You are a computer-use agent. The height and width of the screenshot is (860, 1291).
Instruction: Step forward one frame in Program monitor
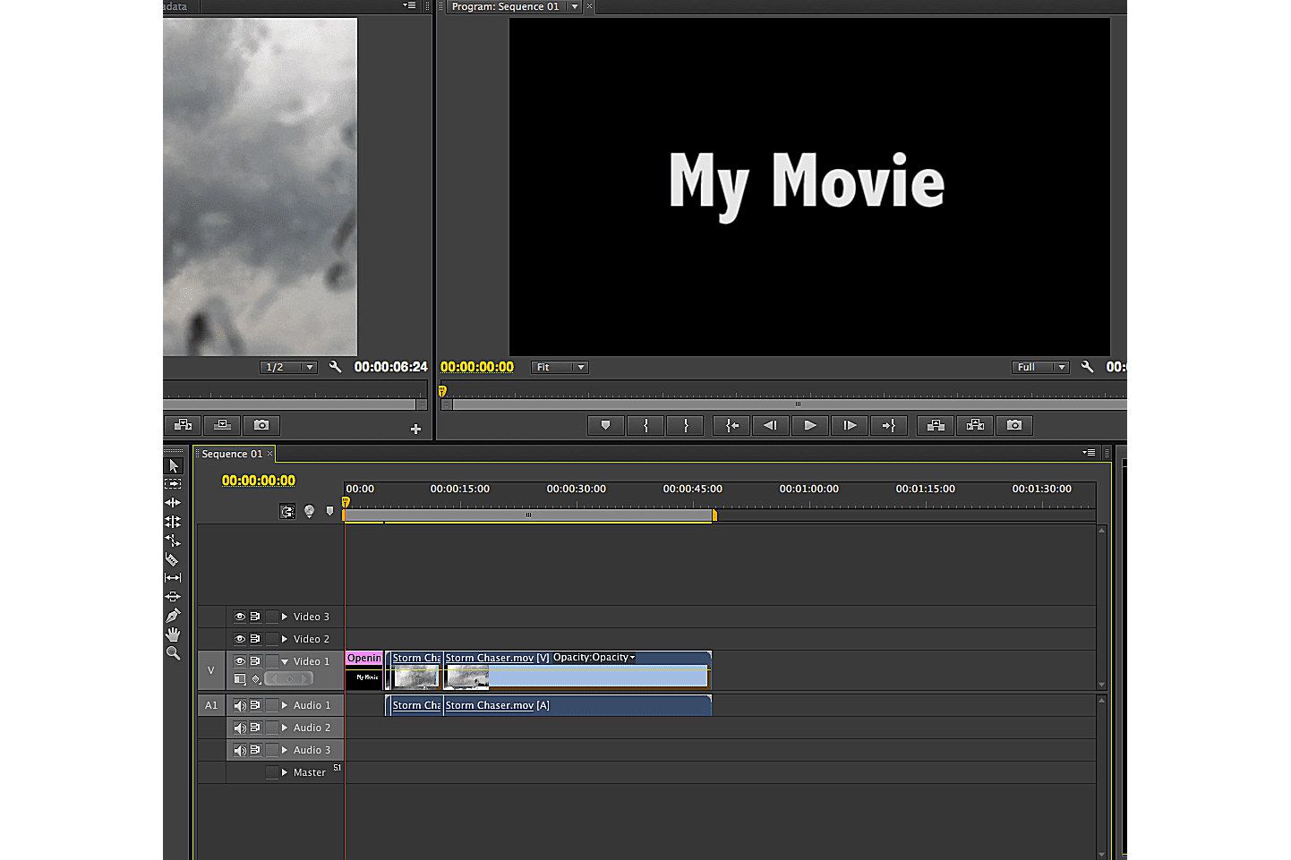pyautogui.click(x=850, y=426)
